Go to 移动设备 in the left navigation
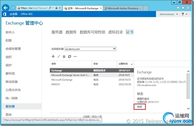Screen dimensions: 194x126 point(12,82)
